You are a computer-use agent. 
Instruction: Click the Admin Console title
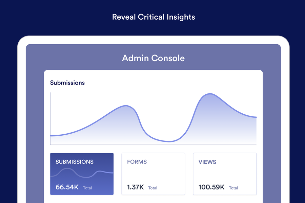tap(153, 58)
